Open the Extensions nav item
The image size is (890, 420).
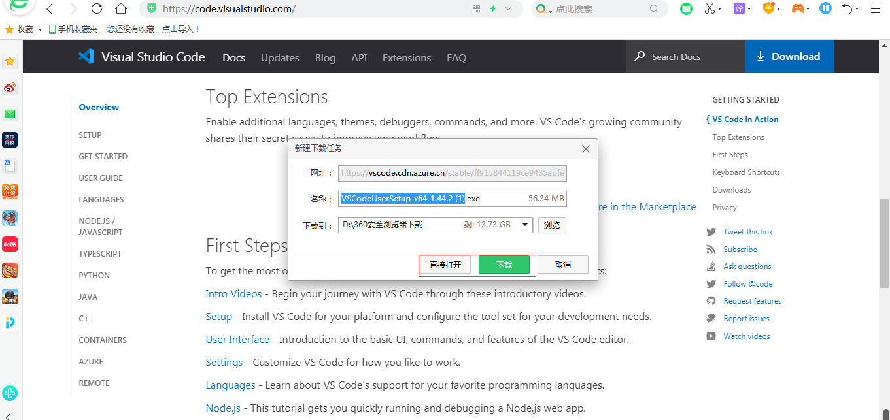407,57
